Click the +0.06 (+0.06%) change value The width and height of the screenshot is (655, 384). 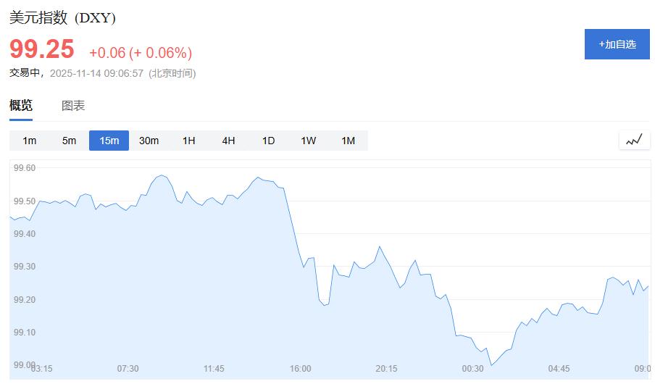point(141,53)
